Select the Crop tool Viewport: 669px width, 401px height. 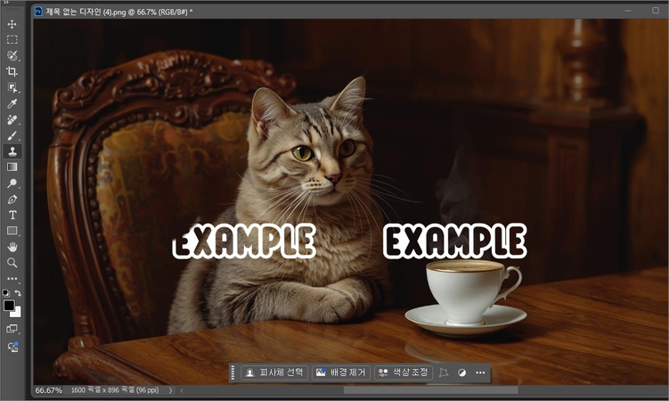(x=12, y=71)
